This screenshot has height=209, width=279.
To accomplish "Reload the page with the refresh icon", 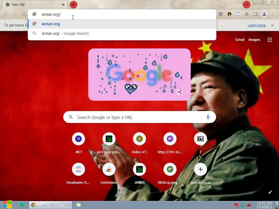I will [x=23, y=14].
